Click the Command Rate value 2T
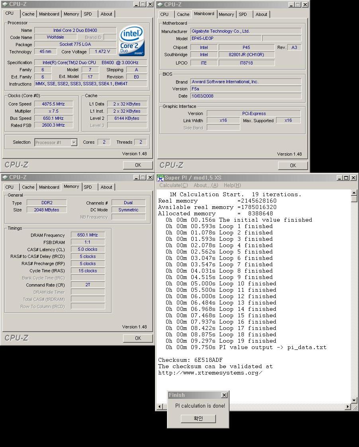The height and width of the screenshot is (447, 359). pyautogui.click(x=88, y=285)
